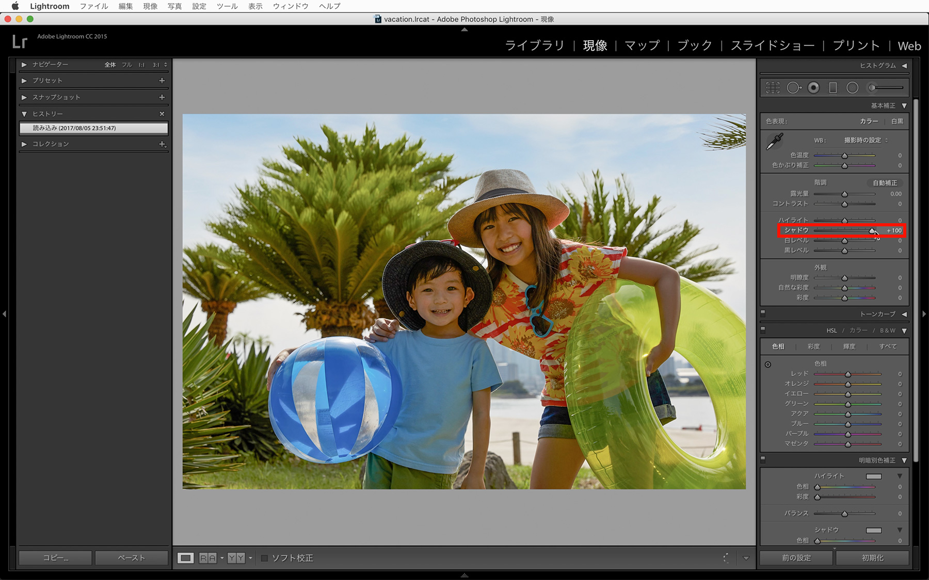Click the right panel vertical scrollbar
The image size is (929, 580).
click(916, 281)
